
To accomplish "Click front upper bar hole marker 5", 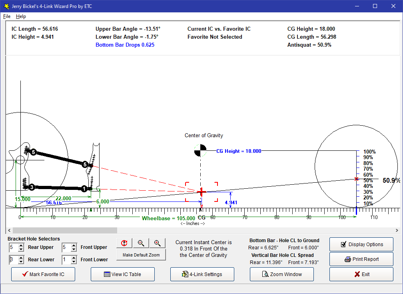I will (85, 164).
